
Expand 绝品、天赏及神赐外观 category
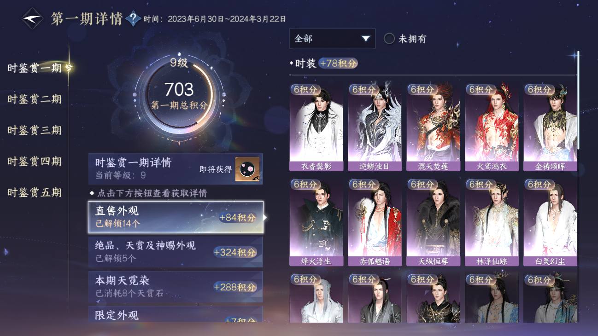pos(176,252)
